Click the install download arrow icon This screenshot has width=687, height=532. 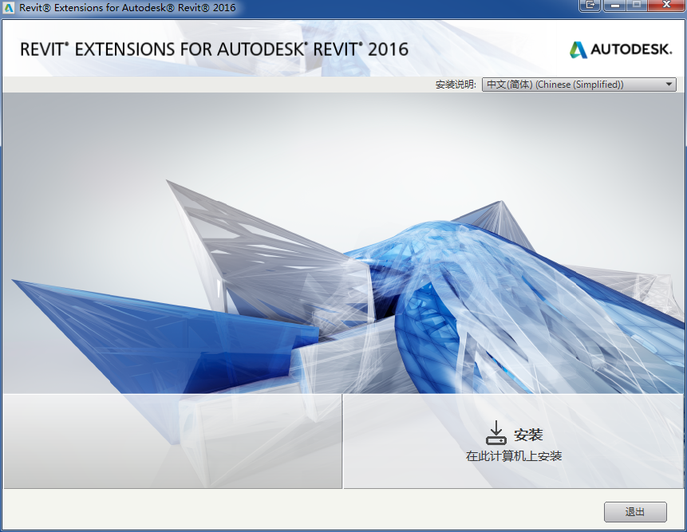pyautogui.click(x=496, y=433)
